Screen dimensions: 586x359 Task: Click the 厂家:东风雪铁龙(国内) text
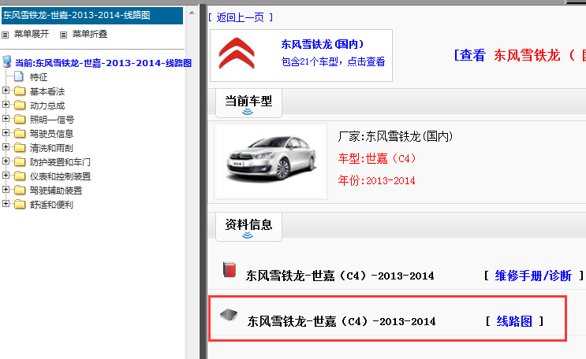(395, 136)
